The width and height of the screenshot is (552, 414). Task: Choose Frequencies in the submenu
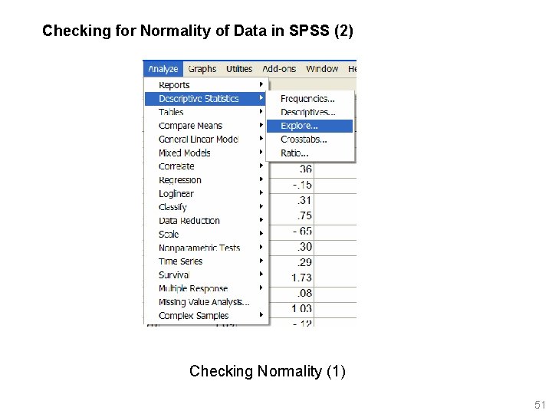click(x=307, y=99)
